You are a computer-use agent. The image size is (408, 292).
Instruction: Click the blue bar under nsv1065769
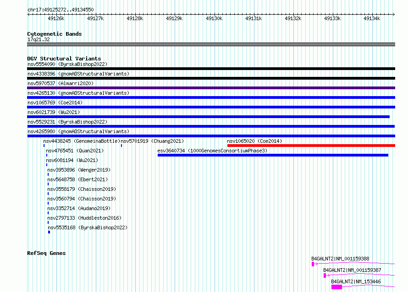click(x=211, y=107)
